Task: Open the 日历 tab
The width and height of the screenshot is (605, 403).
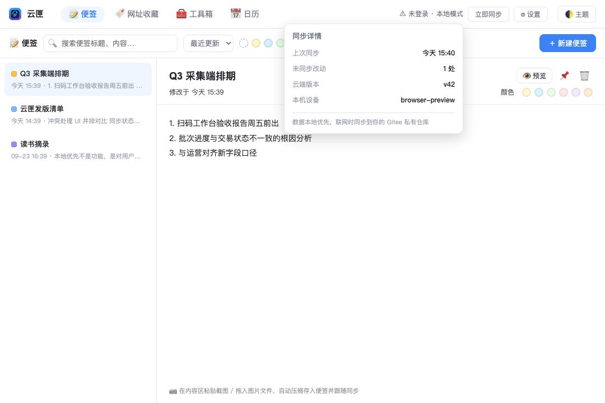Action: pyautogui.click(x=245, y=14)
